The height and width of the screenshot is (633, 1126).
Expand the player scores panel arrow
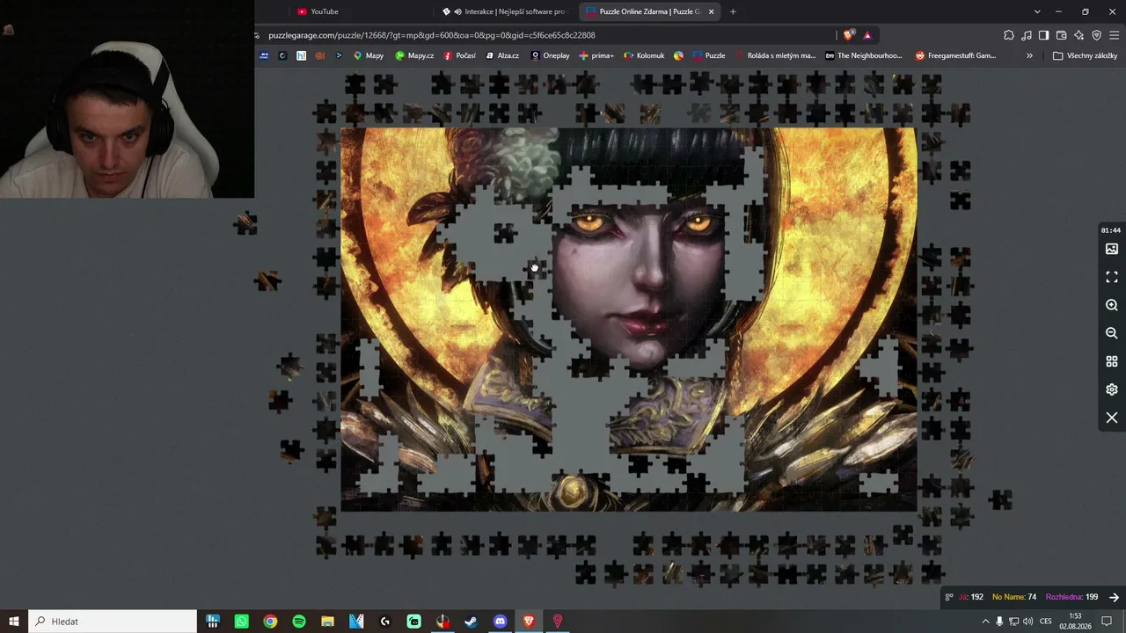(x=1114, y=597)
